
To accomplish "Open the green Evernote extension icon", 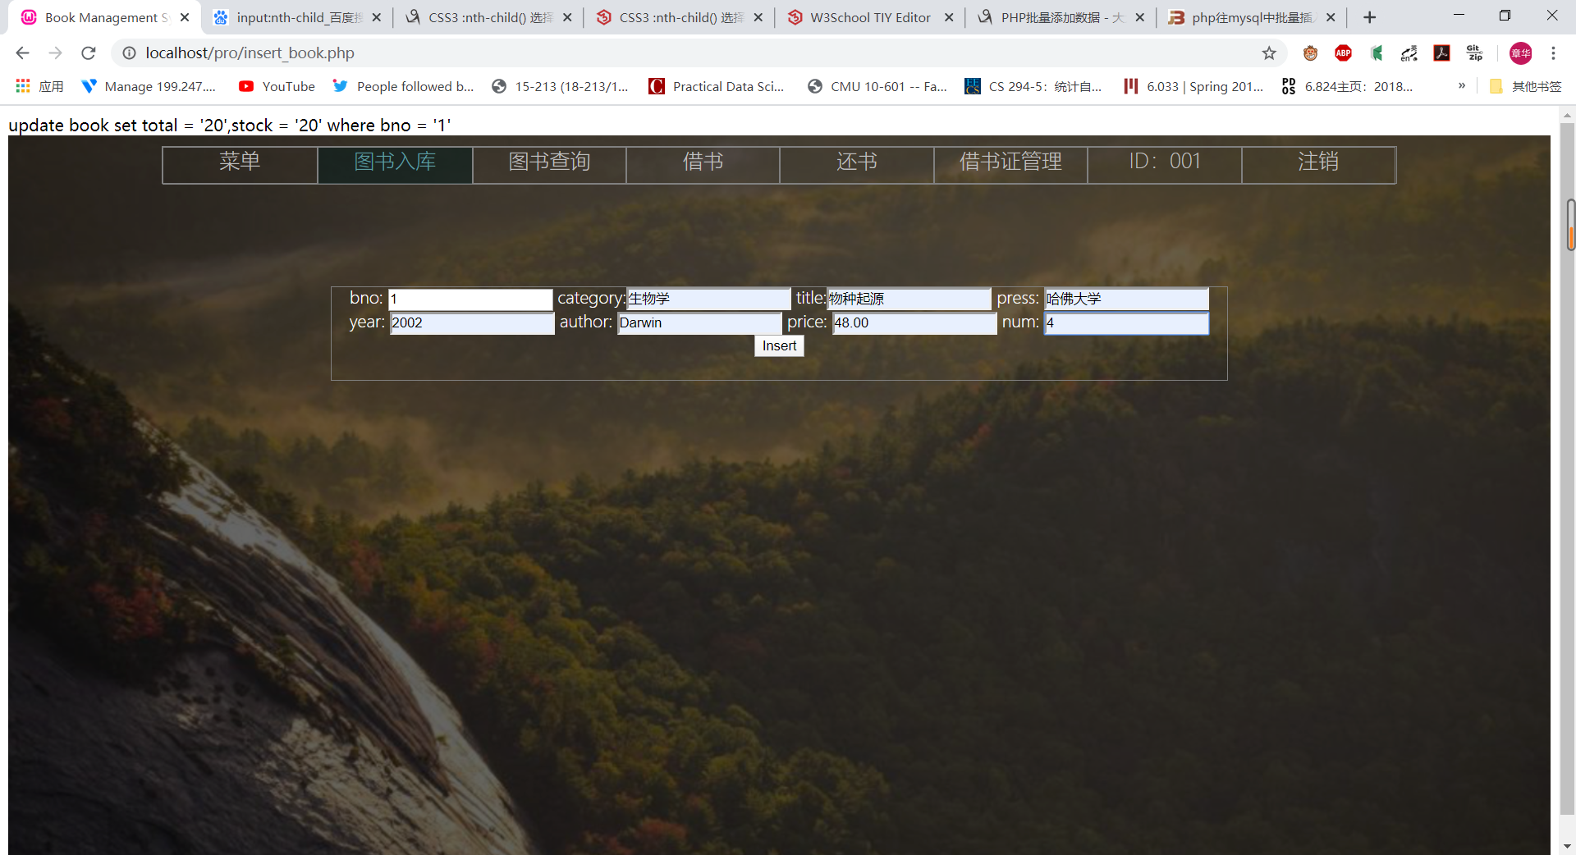I will (1377, 53).
